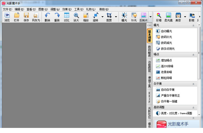
Task: Choose 白平衡一指键
Action: coord(166,101)
